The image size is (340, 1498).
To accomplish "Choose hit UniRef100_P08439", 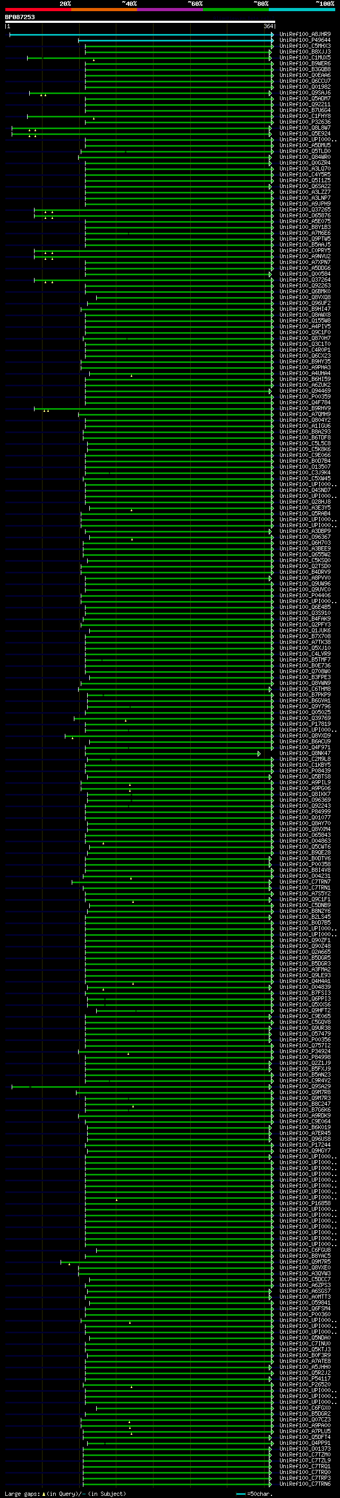I will (x=305, y=771).
